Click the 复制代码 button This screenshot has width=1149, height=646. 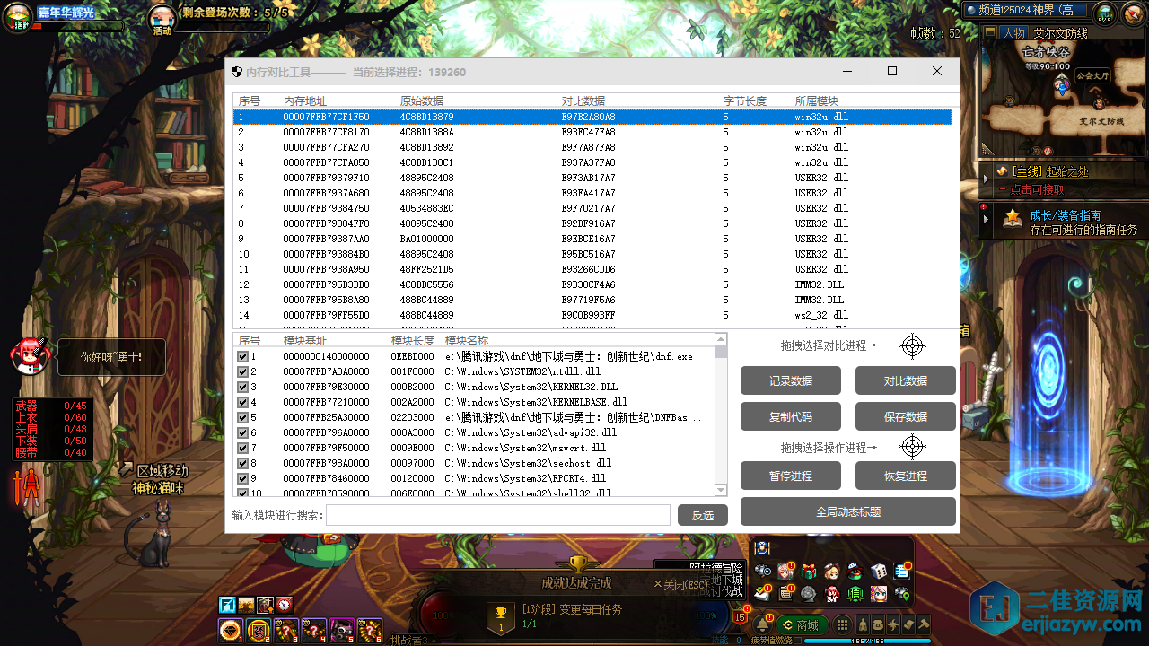pyautogui.click(x=791, y=416)
